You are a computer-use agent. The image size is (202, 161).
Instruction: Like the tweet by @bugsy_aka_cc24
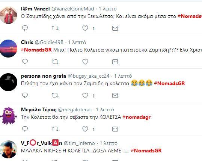pyautogui.click(x=85, y=95)
